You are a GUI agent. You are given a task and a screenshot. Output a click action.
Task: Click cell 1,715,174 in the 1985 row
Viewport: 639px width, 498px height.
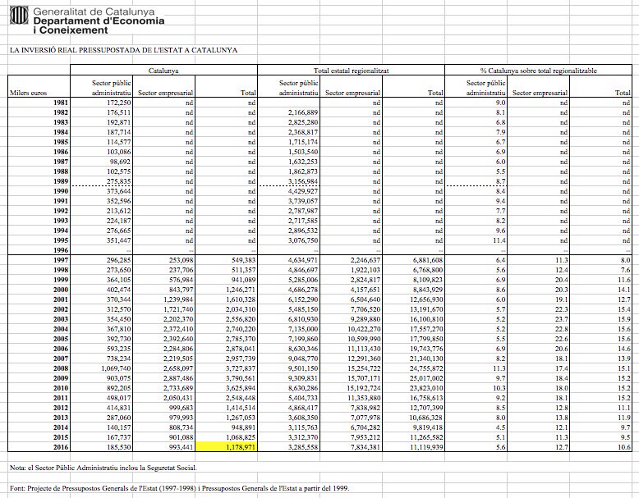[303, 142]
